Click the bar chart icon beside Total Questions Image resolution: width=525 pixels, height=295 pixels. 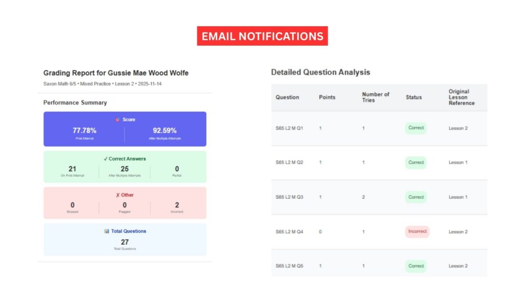click(x=107, y=231)
